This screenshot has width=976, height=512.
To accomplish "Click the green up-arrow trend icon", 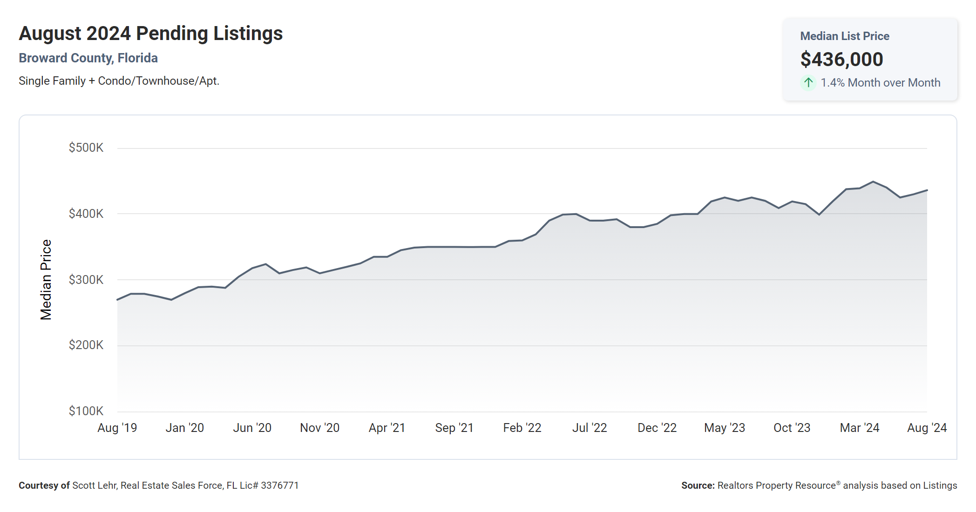I will click(x=808, y=83).
